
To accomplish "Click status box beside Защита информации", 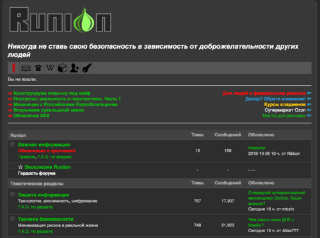I will 13,194.
